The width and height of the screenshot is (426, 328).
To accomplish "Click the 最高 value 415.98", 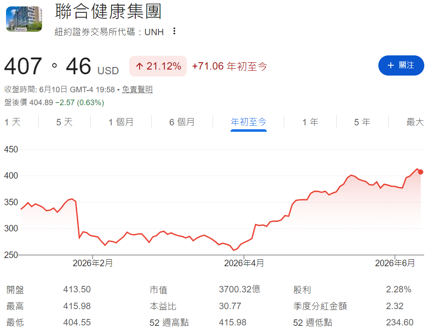I will pyautogui.click(x=77, y=306).
